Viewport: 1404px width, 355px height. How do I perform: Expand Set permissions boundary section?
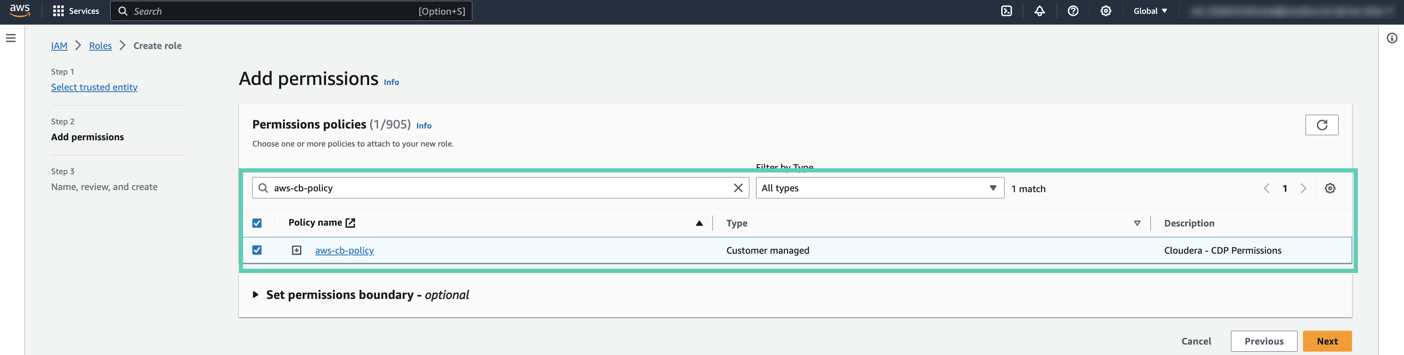[256, 295]
